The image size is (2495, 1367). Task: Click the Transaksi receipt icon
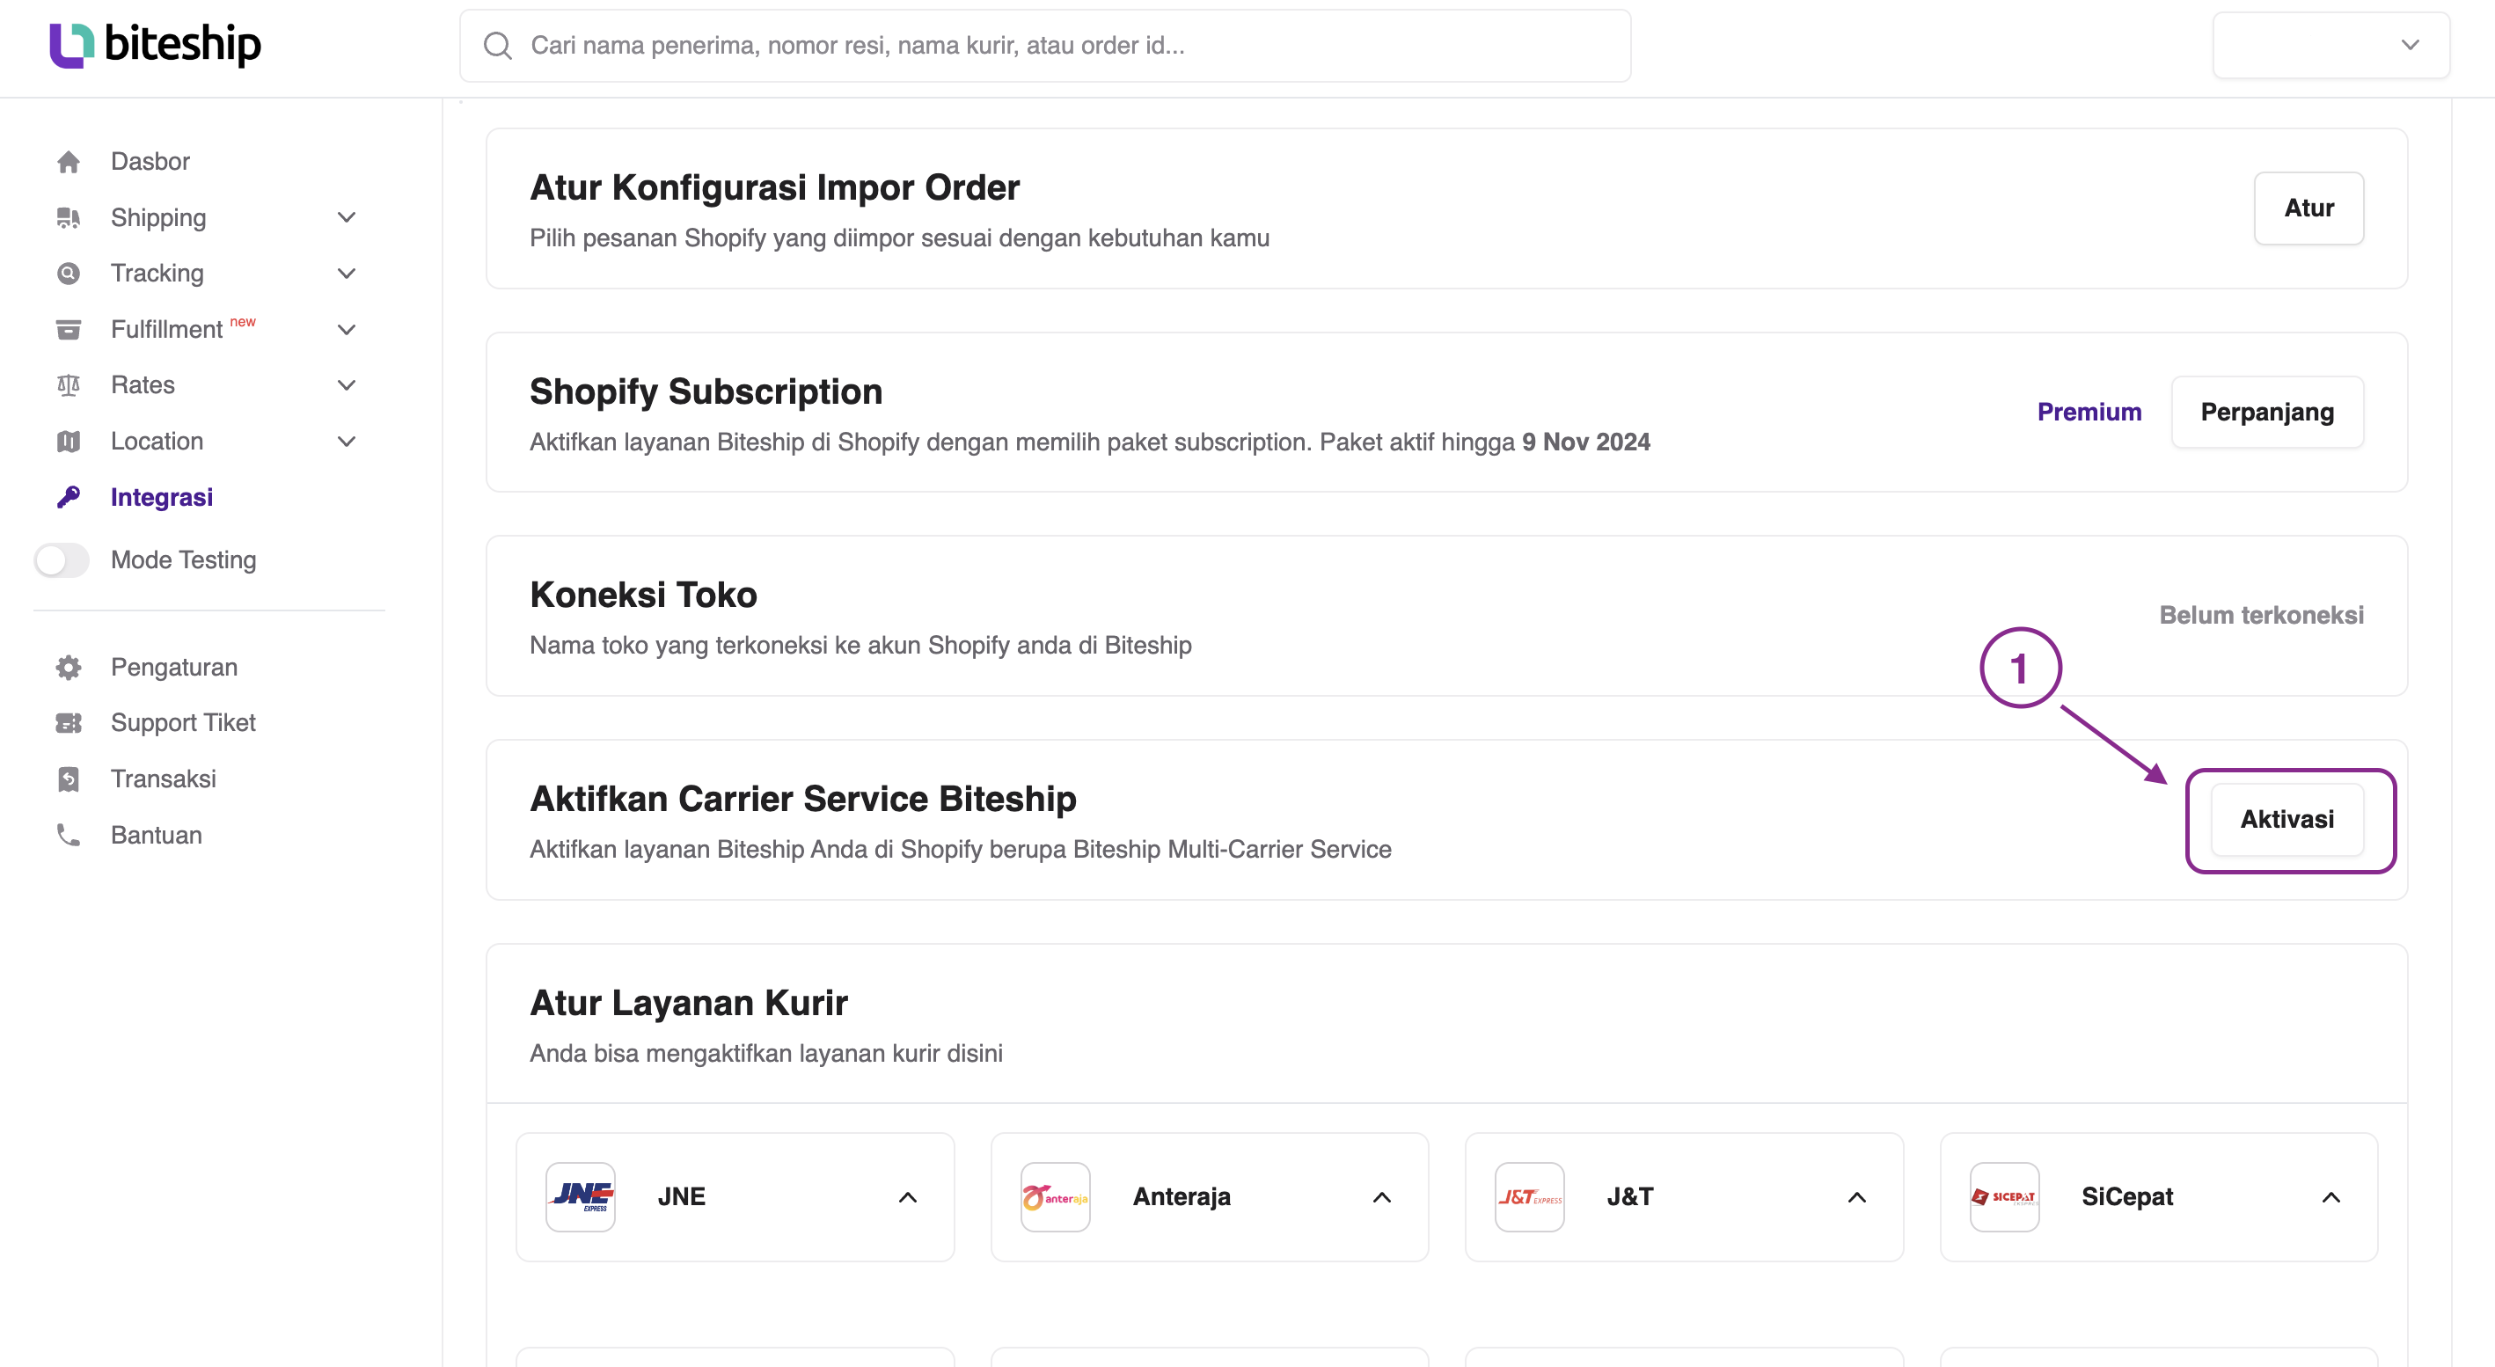click(x=68, y=779)
